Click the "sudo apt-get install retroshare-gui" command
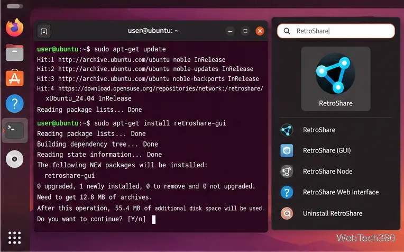Viewport: 404px width, 252px height. [x=131, y=123]
